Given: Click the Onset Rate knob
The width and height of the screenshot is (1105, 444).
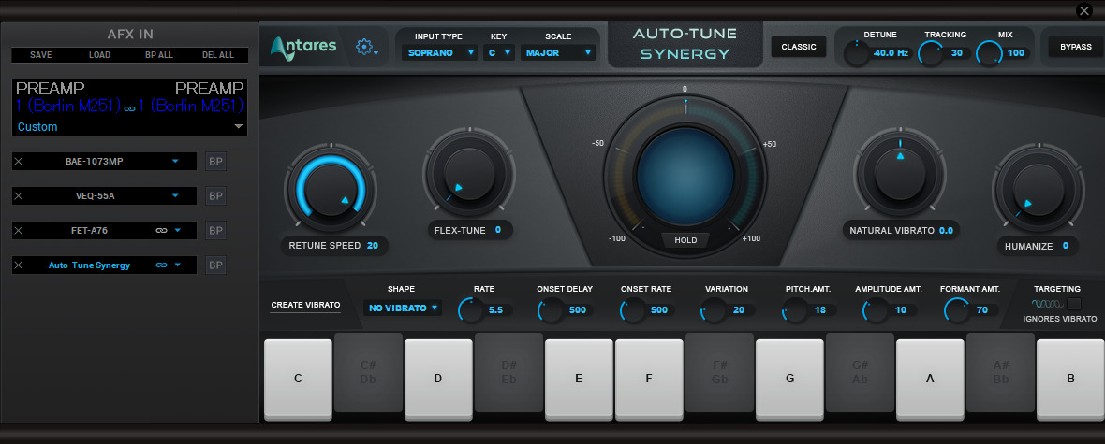Looking at the screenshot, I should (633, 310).
